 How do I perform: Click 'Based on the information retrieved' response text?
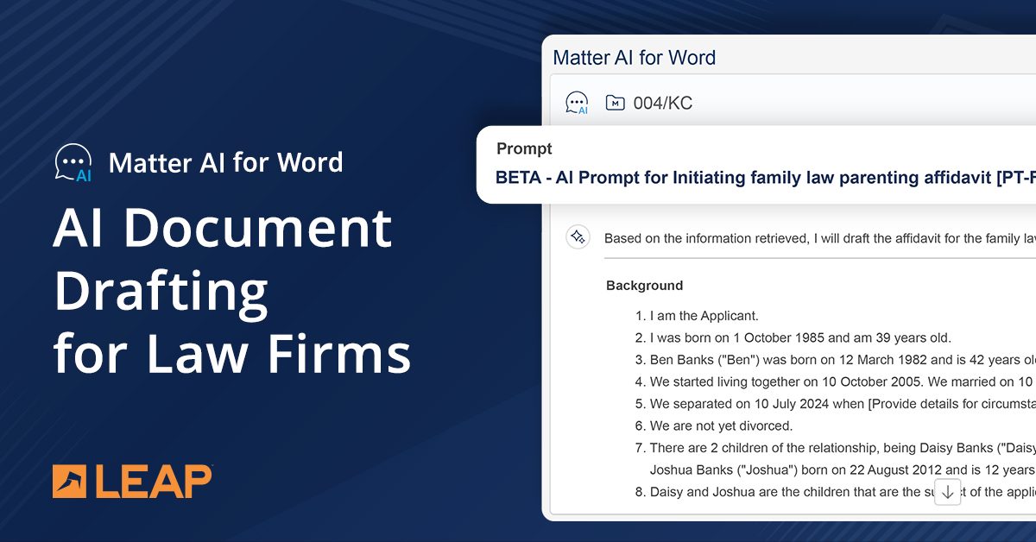(819, 238)
